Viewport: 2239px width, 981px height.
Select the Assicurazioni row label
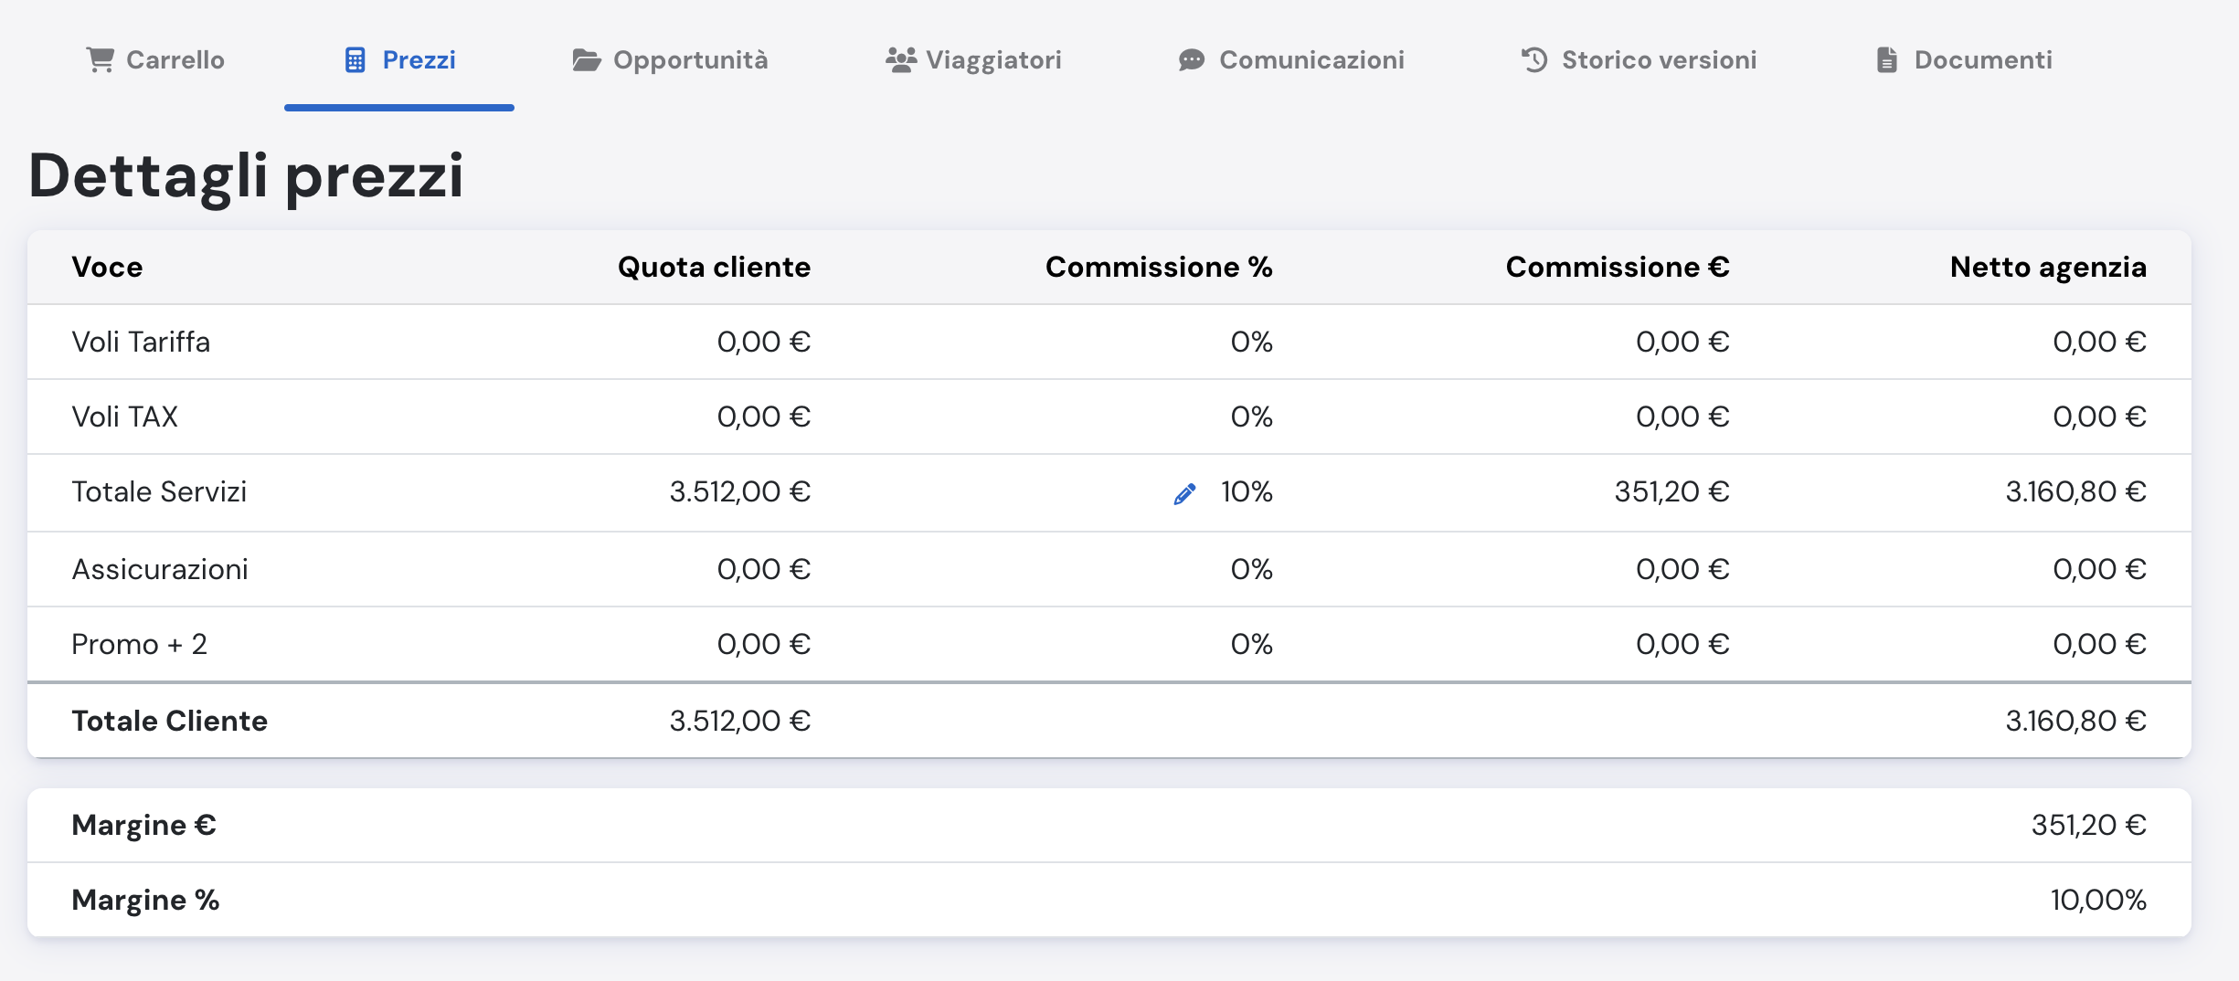click(x=160, y=569)
